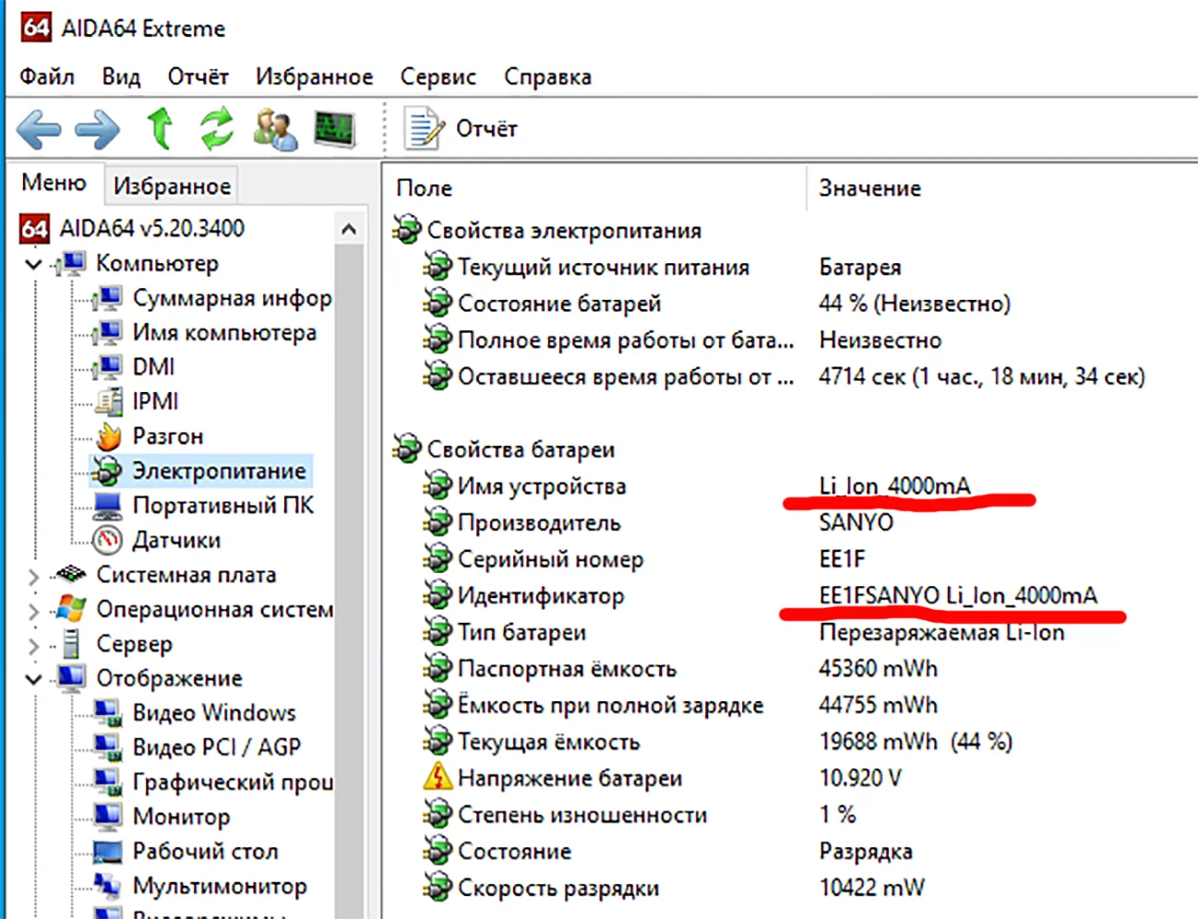
Task: Switch to the Избранное panel tab
Action: (172, 185)
